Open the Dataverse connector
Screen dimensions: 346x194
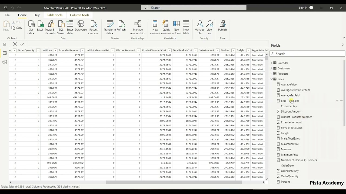point(81,26)
